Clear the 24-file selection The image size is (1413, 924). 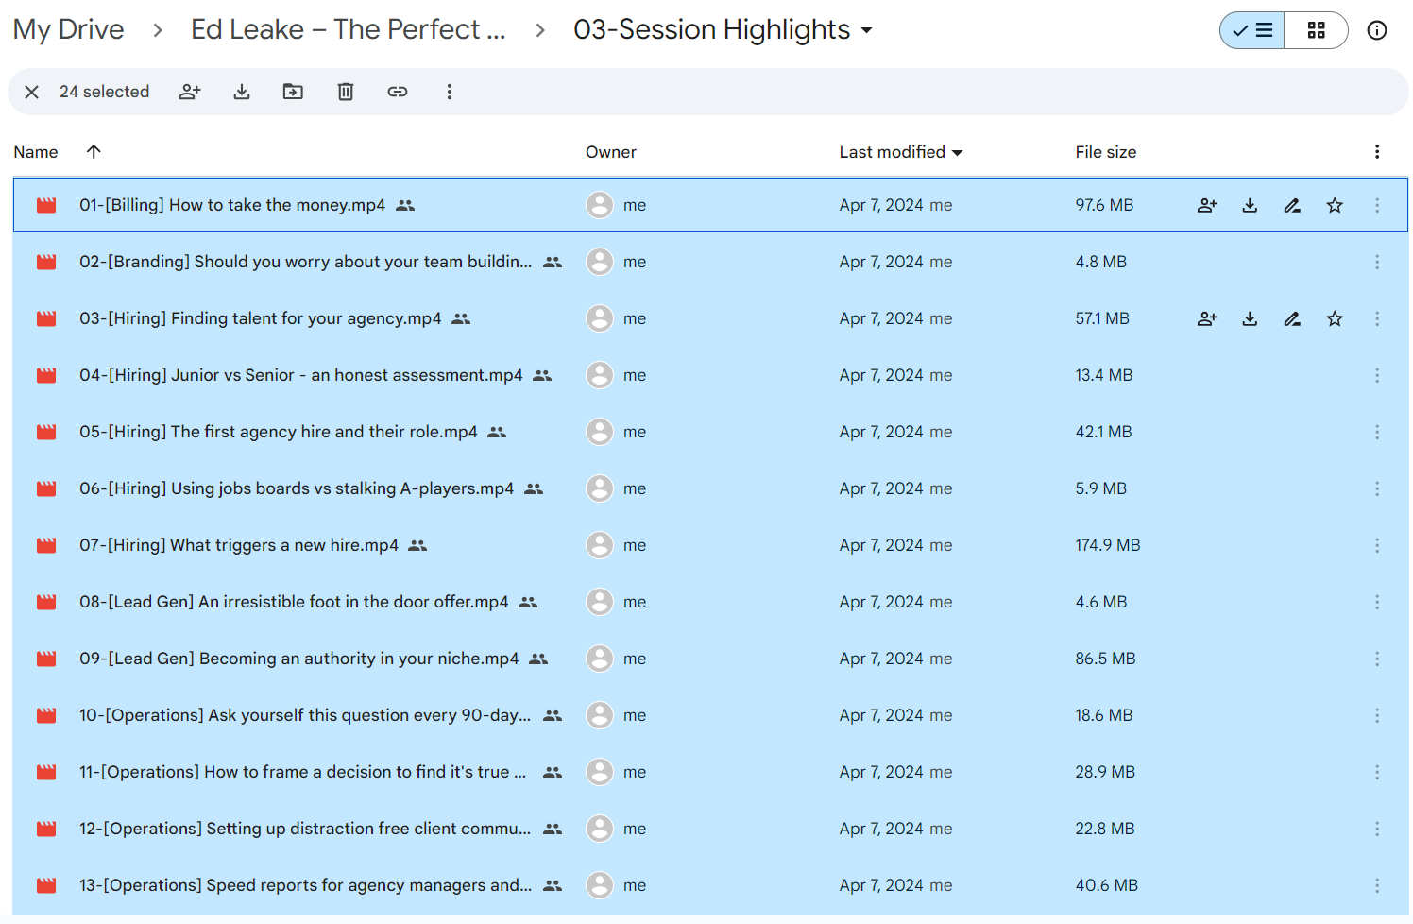[31, 92]
